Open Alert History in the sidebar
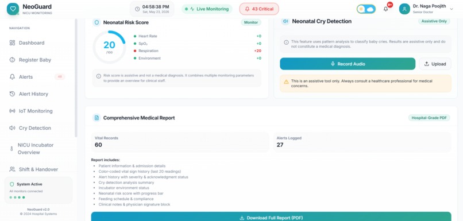 (38, 94)
